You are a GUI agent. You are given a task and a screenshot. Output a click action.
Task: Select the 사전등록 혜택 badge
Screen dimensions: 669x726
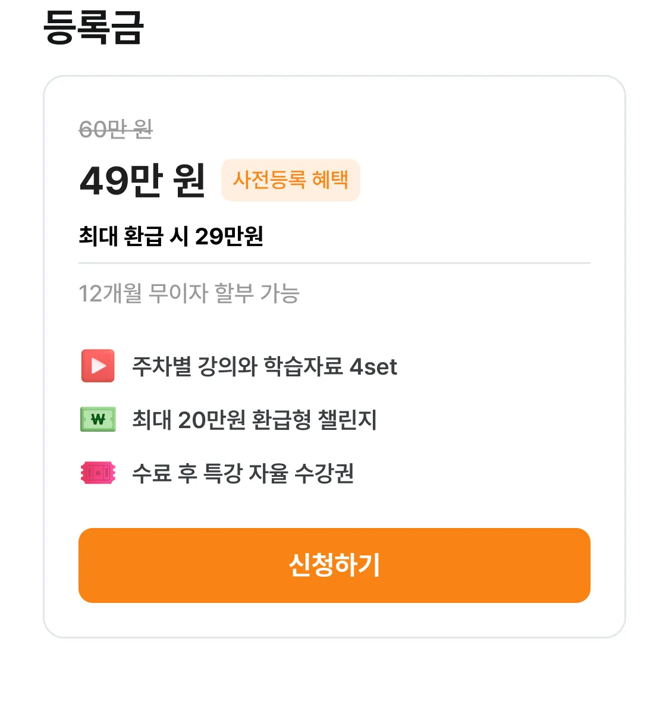(291, 180)
